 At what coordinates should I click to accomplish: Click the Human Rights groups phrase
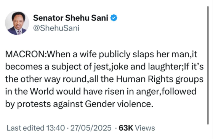tap(160, 79)
